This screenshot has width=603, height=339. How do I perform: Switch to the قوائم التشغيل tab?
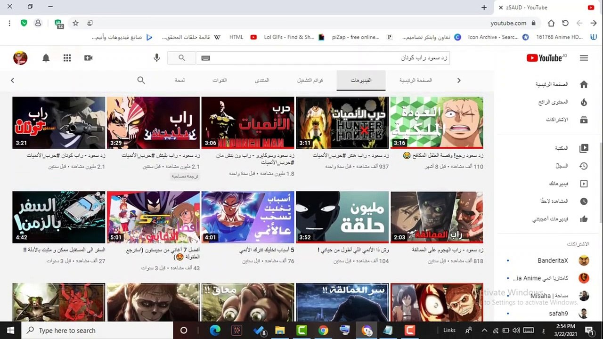click(310, 81)
